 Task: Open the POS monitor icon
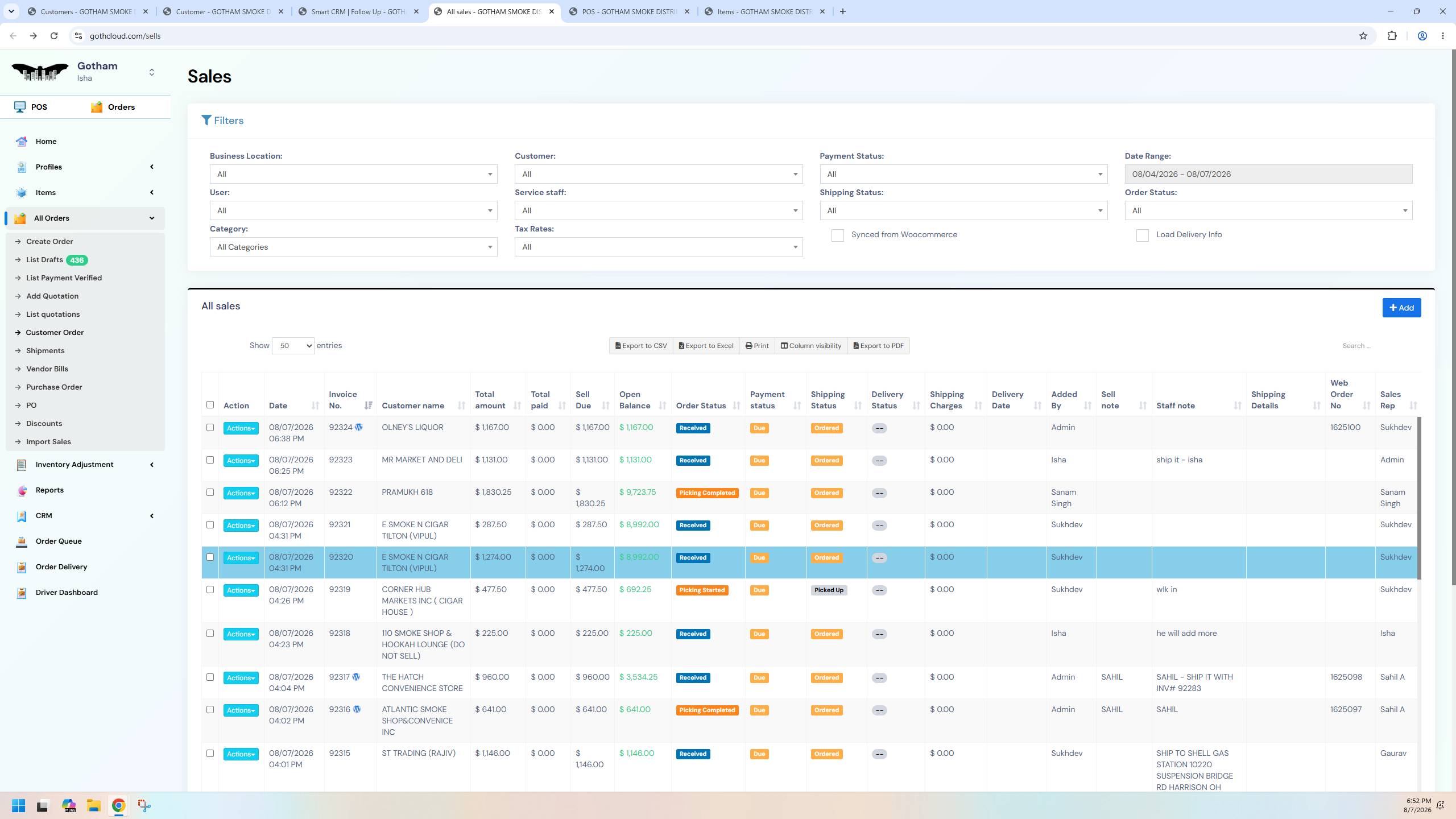[20, 107]
